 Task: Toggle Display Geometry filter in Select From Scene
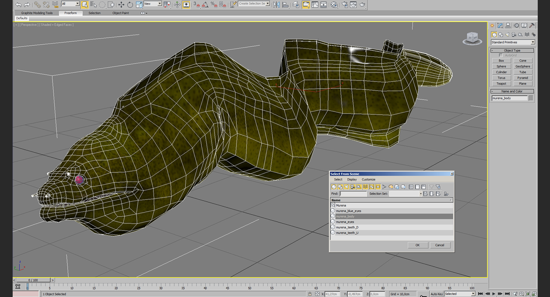[334, 187]
